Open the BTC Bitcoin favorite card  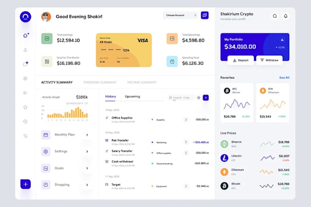click(x=237, y=103)
